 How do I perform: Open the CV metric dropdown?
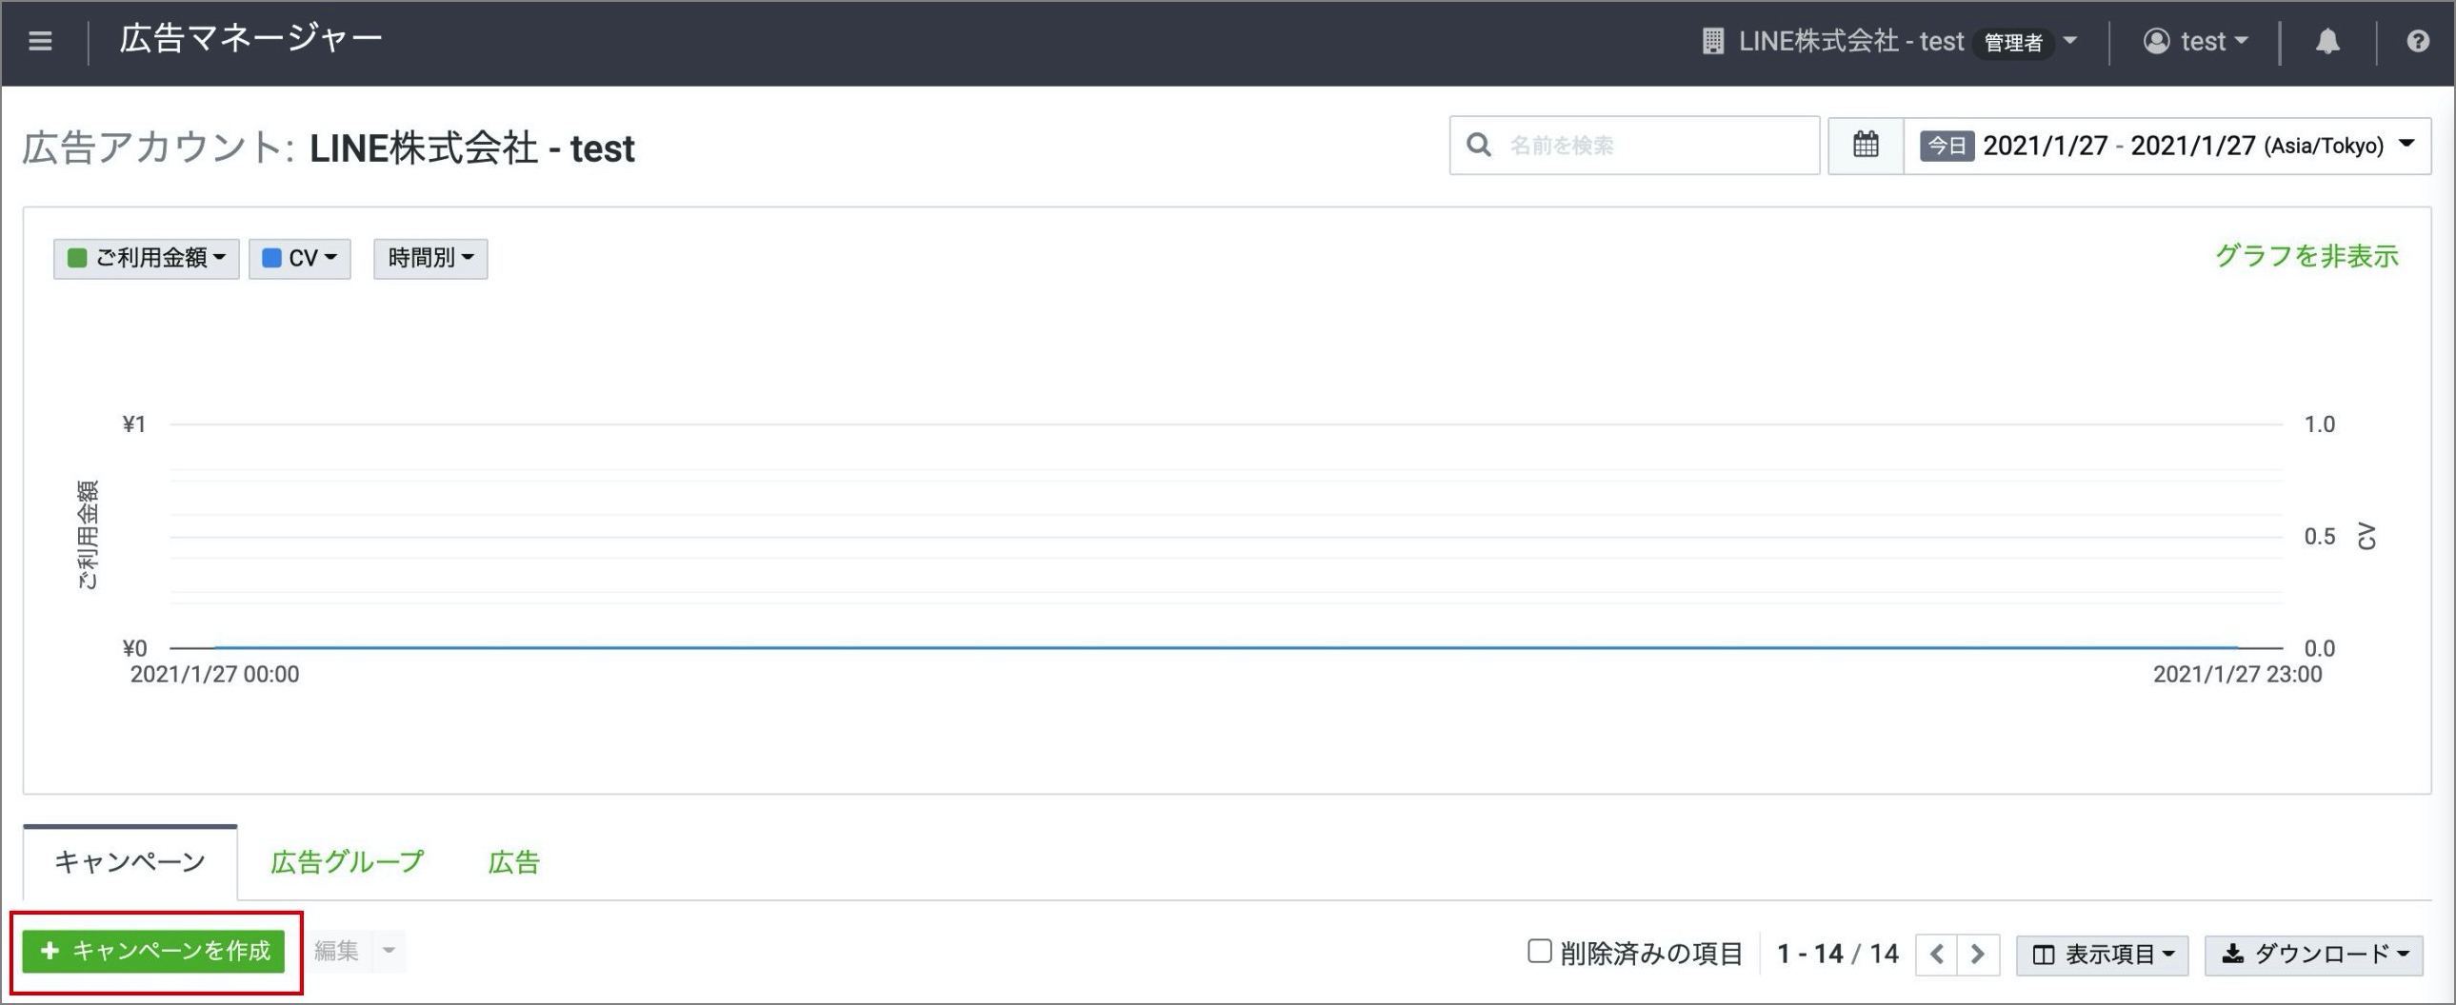[299, 258]
